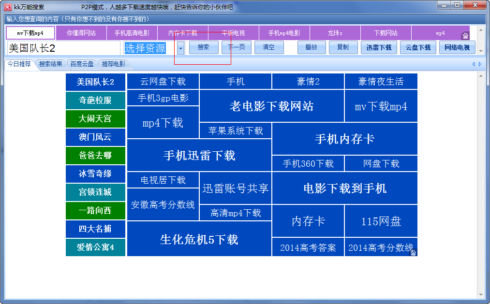Click the 爸爸去哪 tile
Viewport: 490px width, 304px height.
pyautogui.click(x=95, y=156)
